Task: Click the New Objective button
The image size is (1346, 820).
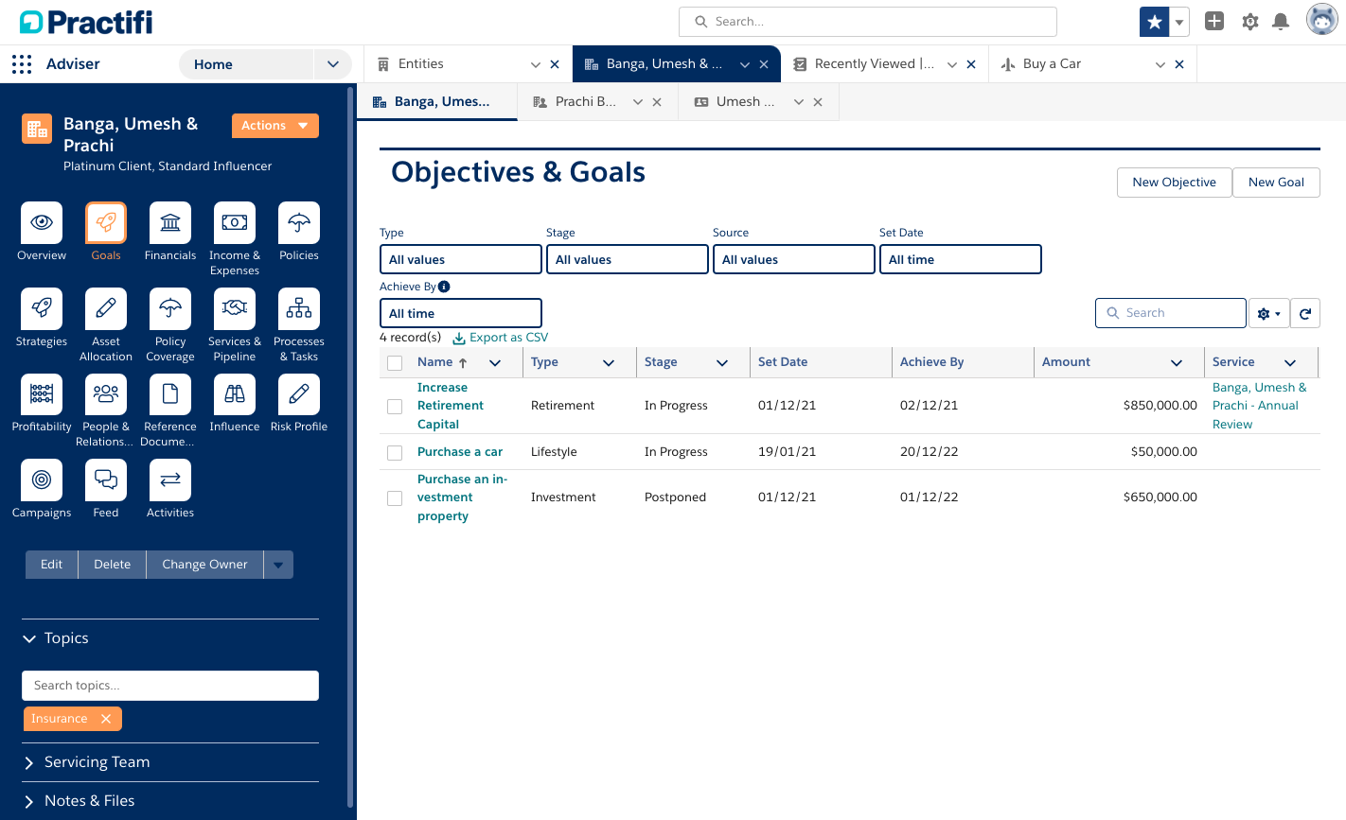Action: [1174, 182]
